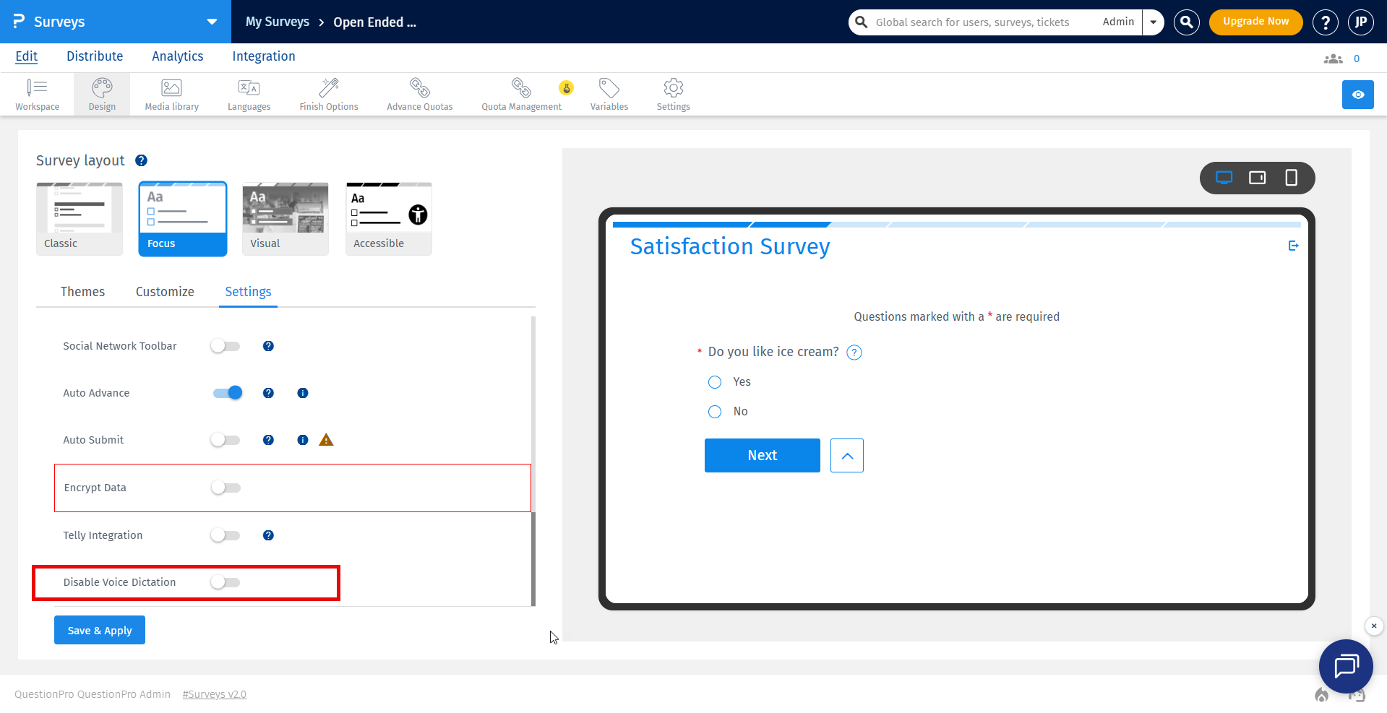Open the Themes tab
Screen dimensions: 1387x713
point(82,292)
